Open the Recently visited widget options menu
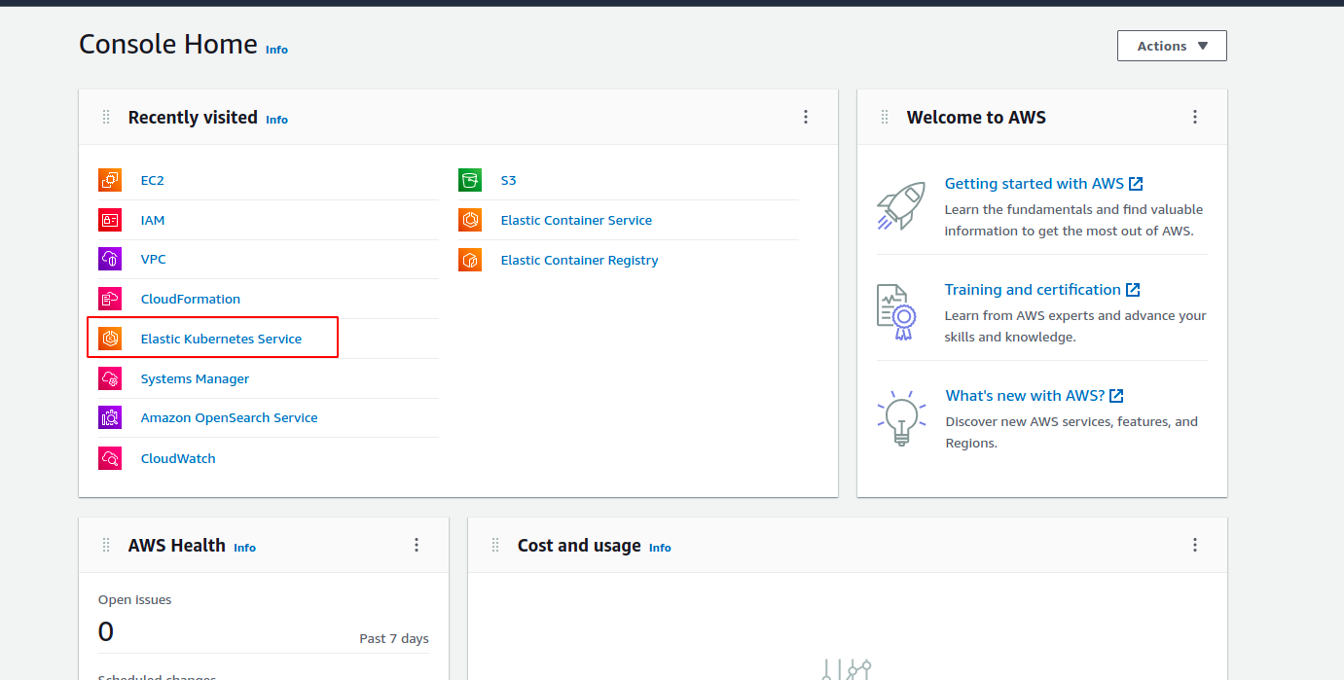Screen dimensions: 1344x680 [x=806, y=117]
